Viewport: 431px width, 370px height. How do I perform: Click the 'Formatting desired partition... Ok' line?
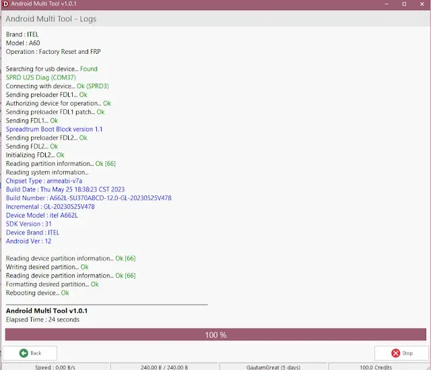(53, 284)
